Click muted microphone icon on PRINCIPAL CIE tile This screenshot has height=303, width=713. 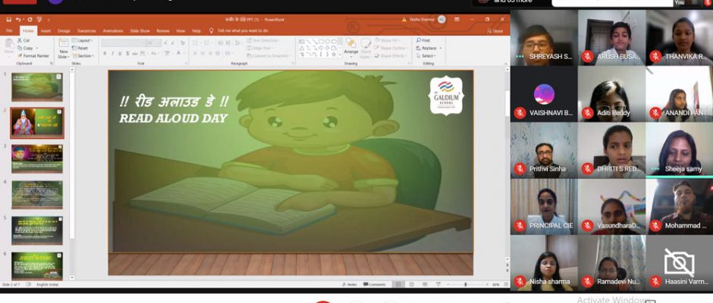520,225
